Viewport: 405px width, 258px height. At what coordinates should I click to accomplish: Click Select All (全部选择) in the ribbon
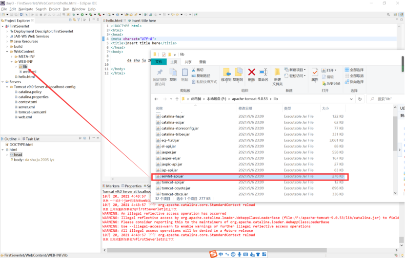[354, 70]
